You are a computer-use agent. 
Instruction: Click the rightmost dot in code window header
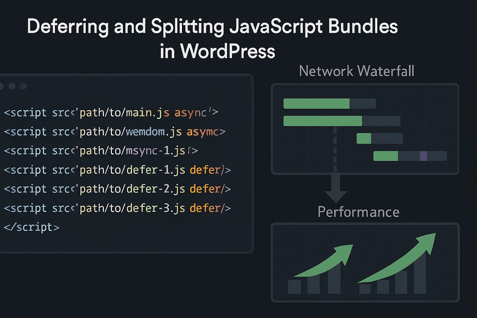(23, 86)
